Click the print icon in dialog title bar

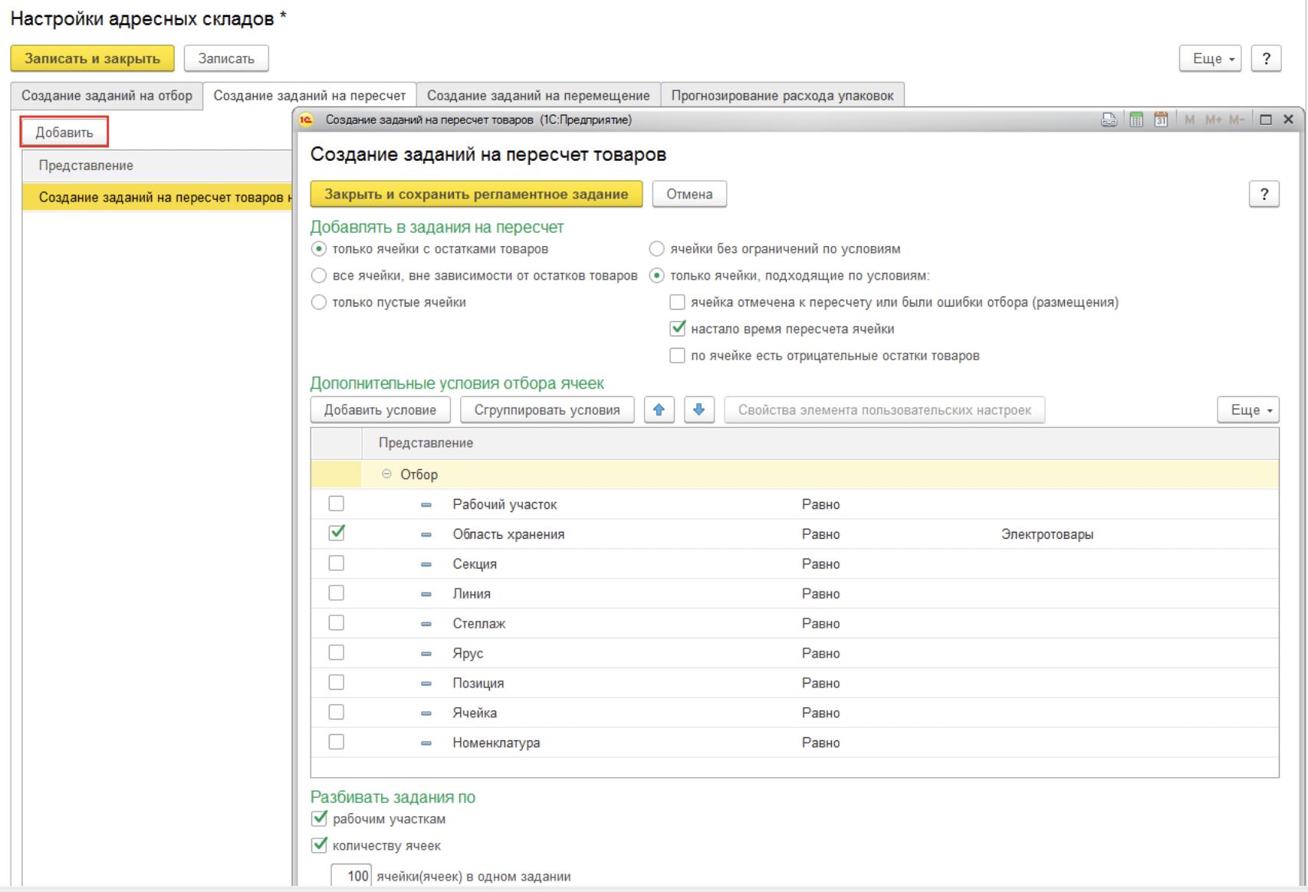[x=1109, y=120]
